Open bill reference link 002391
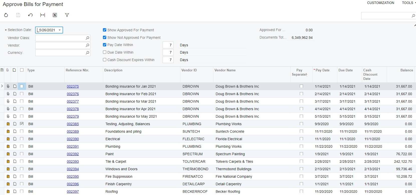This screenshot has width=416, height=195. point(73,146)
